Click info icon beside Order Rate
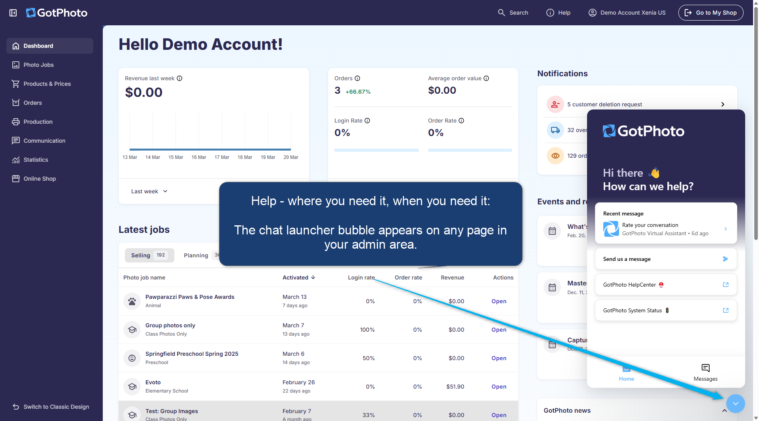This screenshot has height=421, width=759. click(x=461, y=121)
